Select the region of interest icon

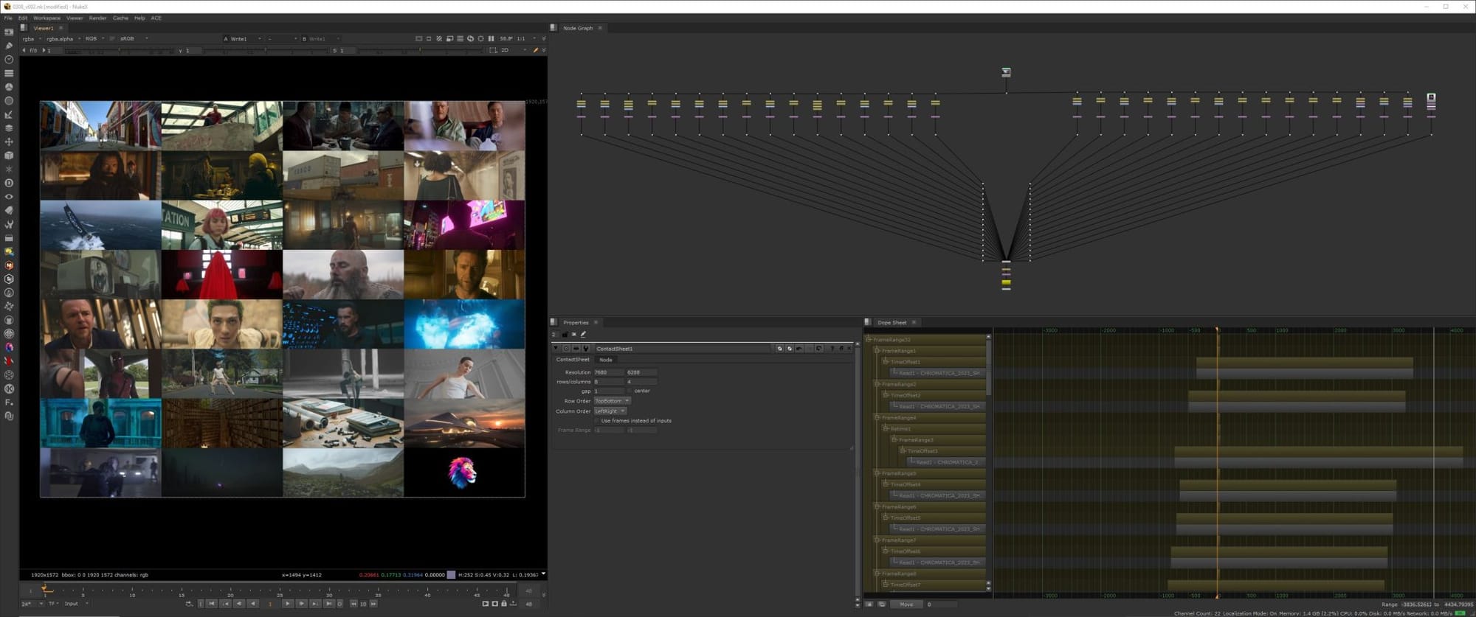point(493,50)
